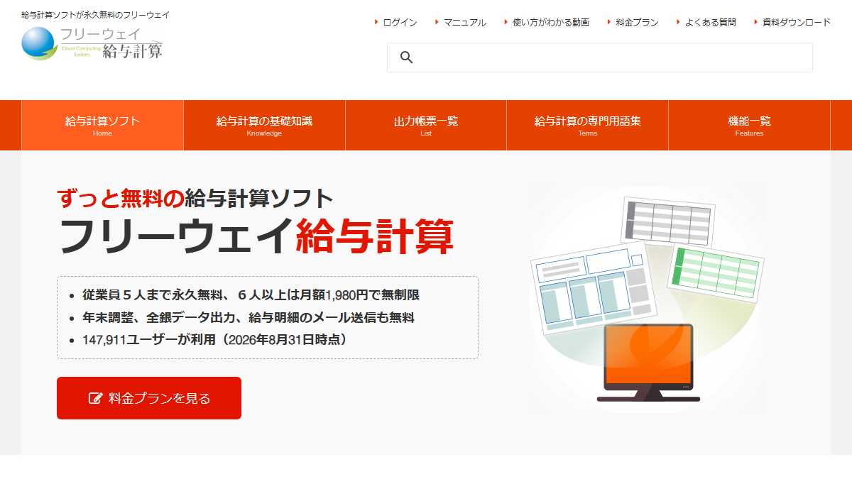The image size is (852, 479).
Task: Click the ずっと無料の給与計算ソフト heading
Action: [x=195, y=198]
